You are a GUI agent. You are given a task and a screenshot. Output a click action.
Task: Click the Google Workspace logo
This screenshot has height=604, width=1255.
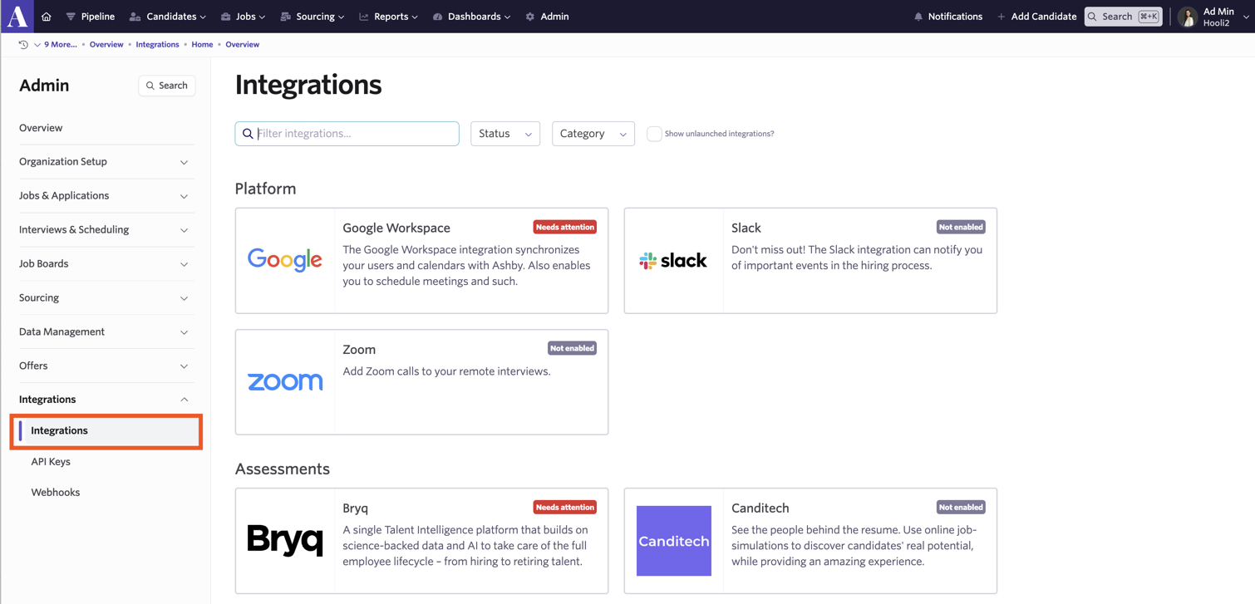285,260
